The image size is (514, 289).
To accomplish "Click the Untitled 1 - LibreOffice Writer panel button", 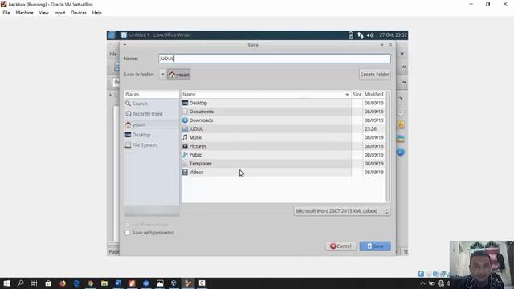I will pyautogui.click(x=156, y=35).
